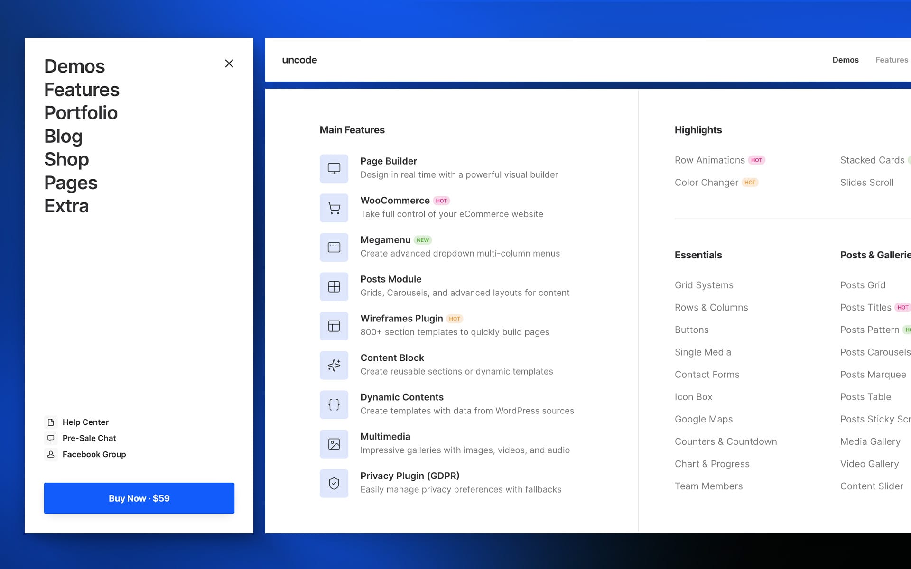This screenshot has width=911, height=569.
Task: Open the Stacked Cards highlight link
Action: [872, 160]
